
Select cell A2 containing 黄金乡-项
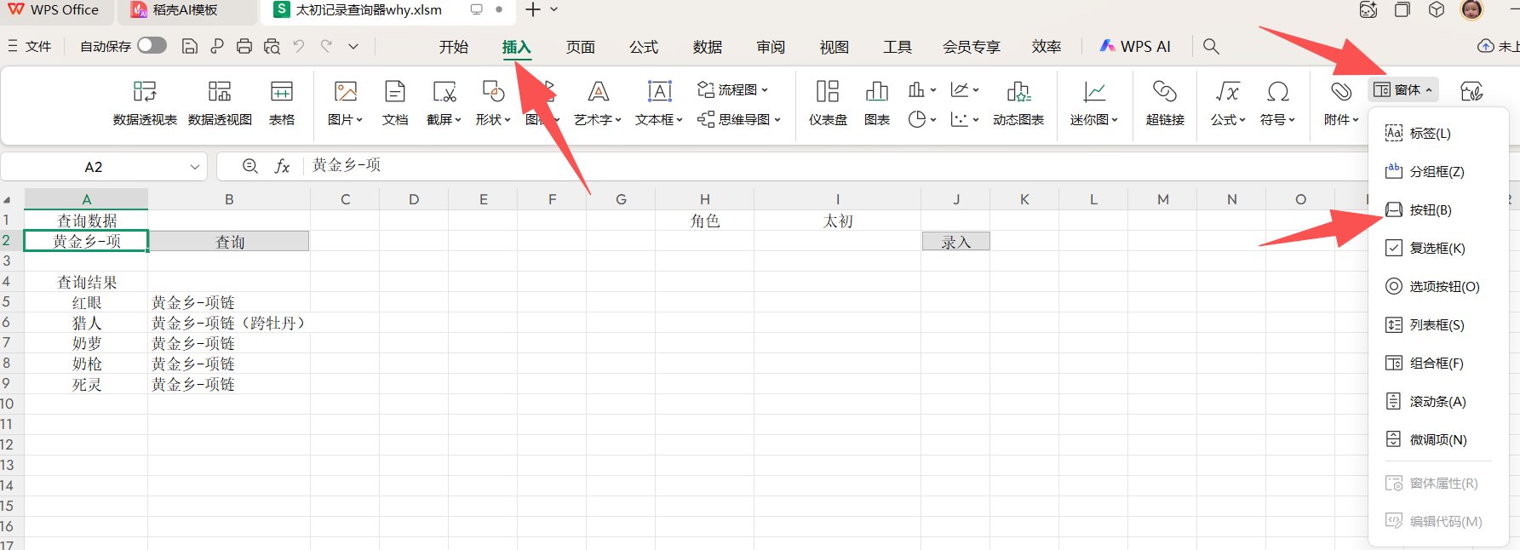click(86, 241)
